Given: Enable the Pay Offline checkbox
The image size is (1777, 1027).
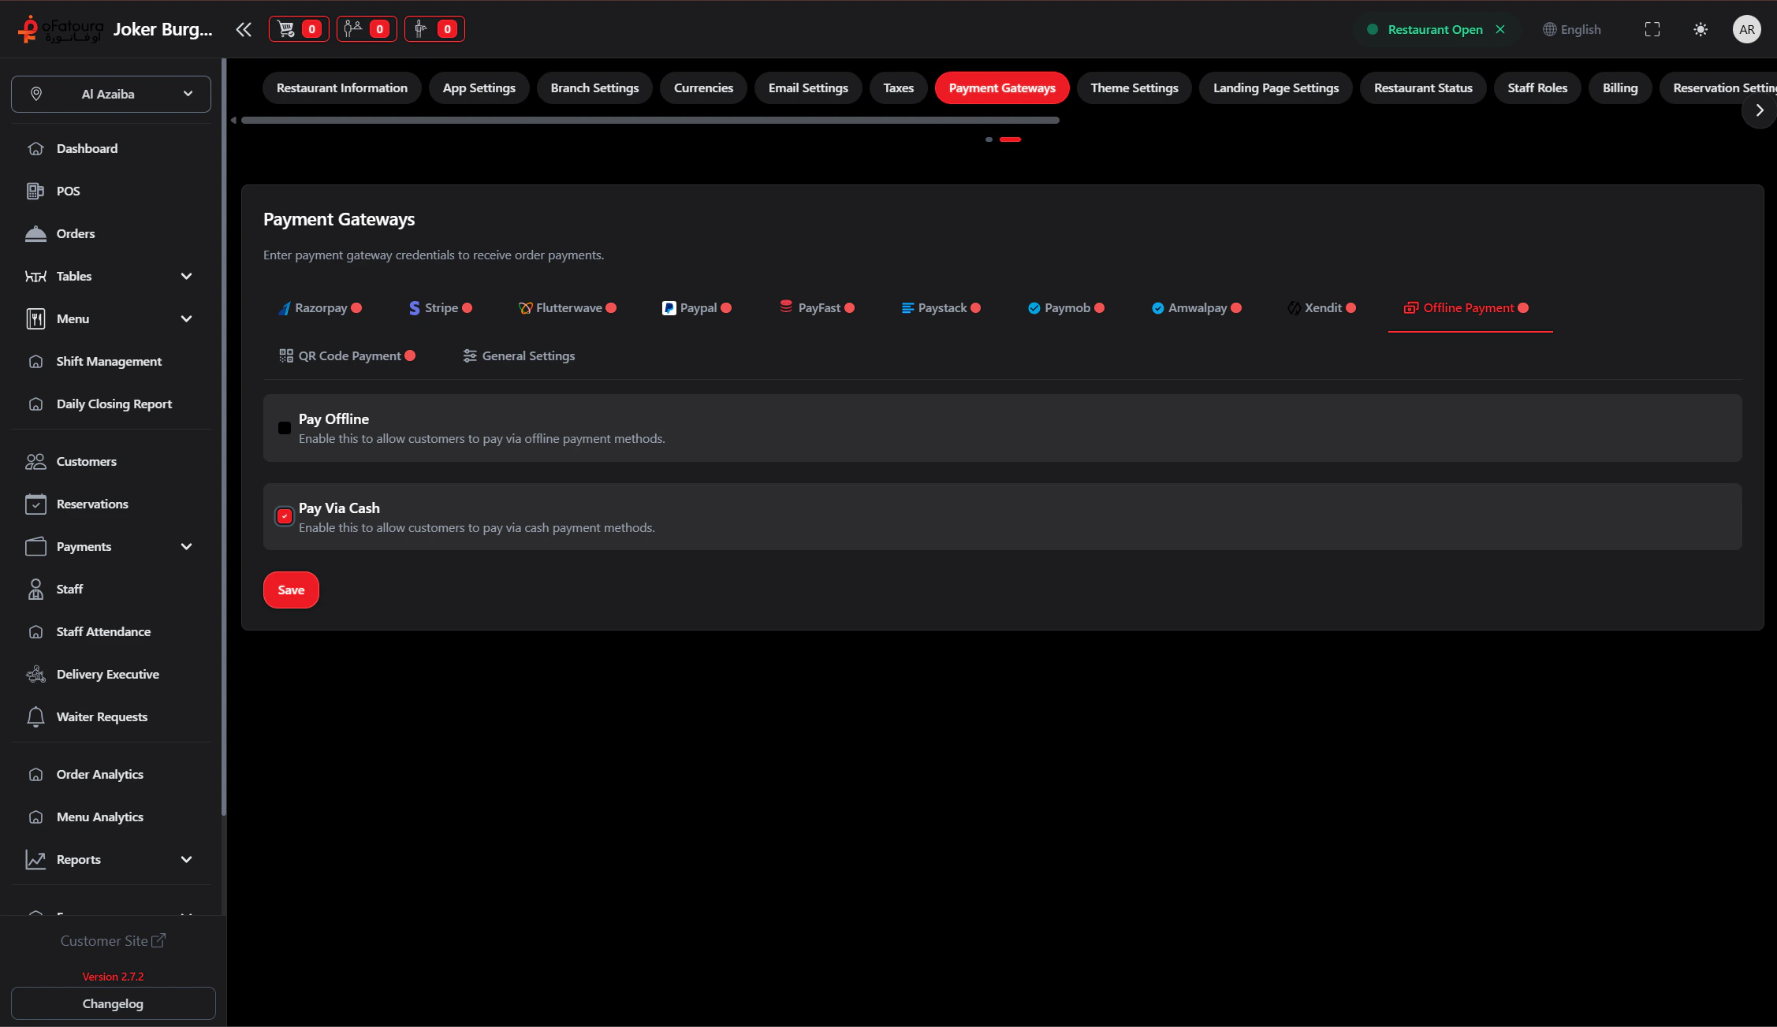Looking at the screenshot, I should point(285,428).
